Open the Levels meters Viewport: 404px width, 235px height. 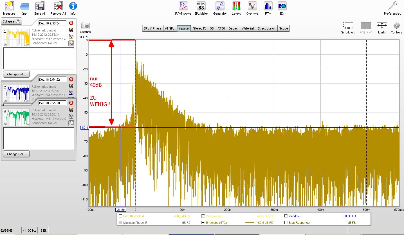tap(236, 8)
